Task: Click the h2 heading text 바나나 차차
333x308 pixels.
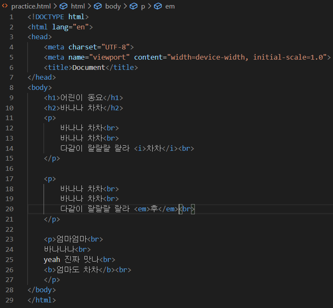Action: 81,108
